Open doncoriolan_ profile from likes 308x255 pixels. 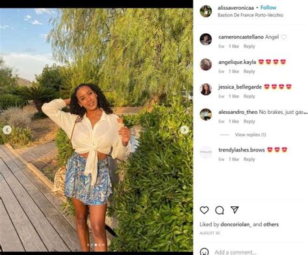coord(236,224)
